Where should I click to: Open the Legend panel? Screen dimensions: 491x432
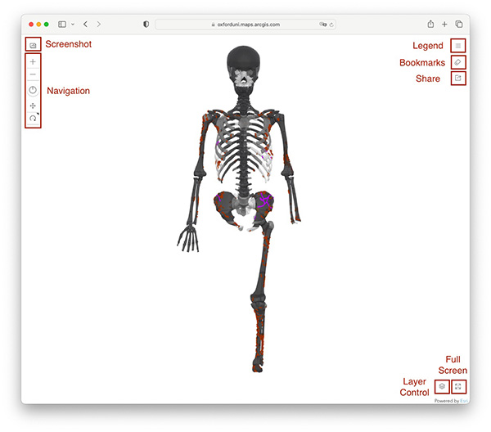(458, 46)
